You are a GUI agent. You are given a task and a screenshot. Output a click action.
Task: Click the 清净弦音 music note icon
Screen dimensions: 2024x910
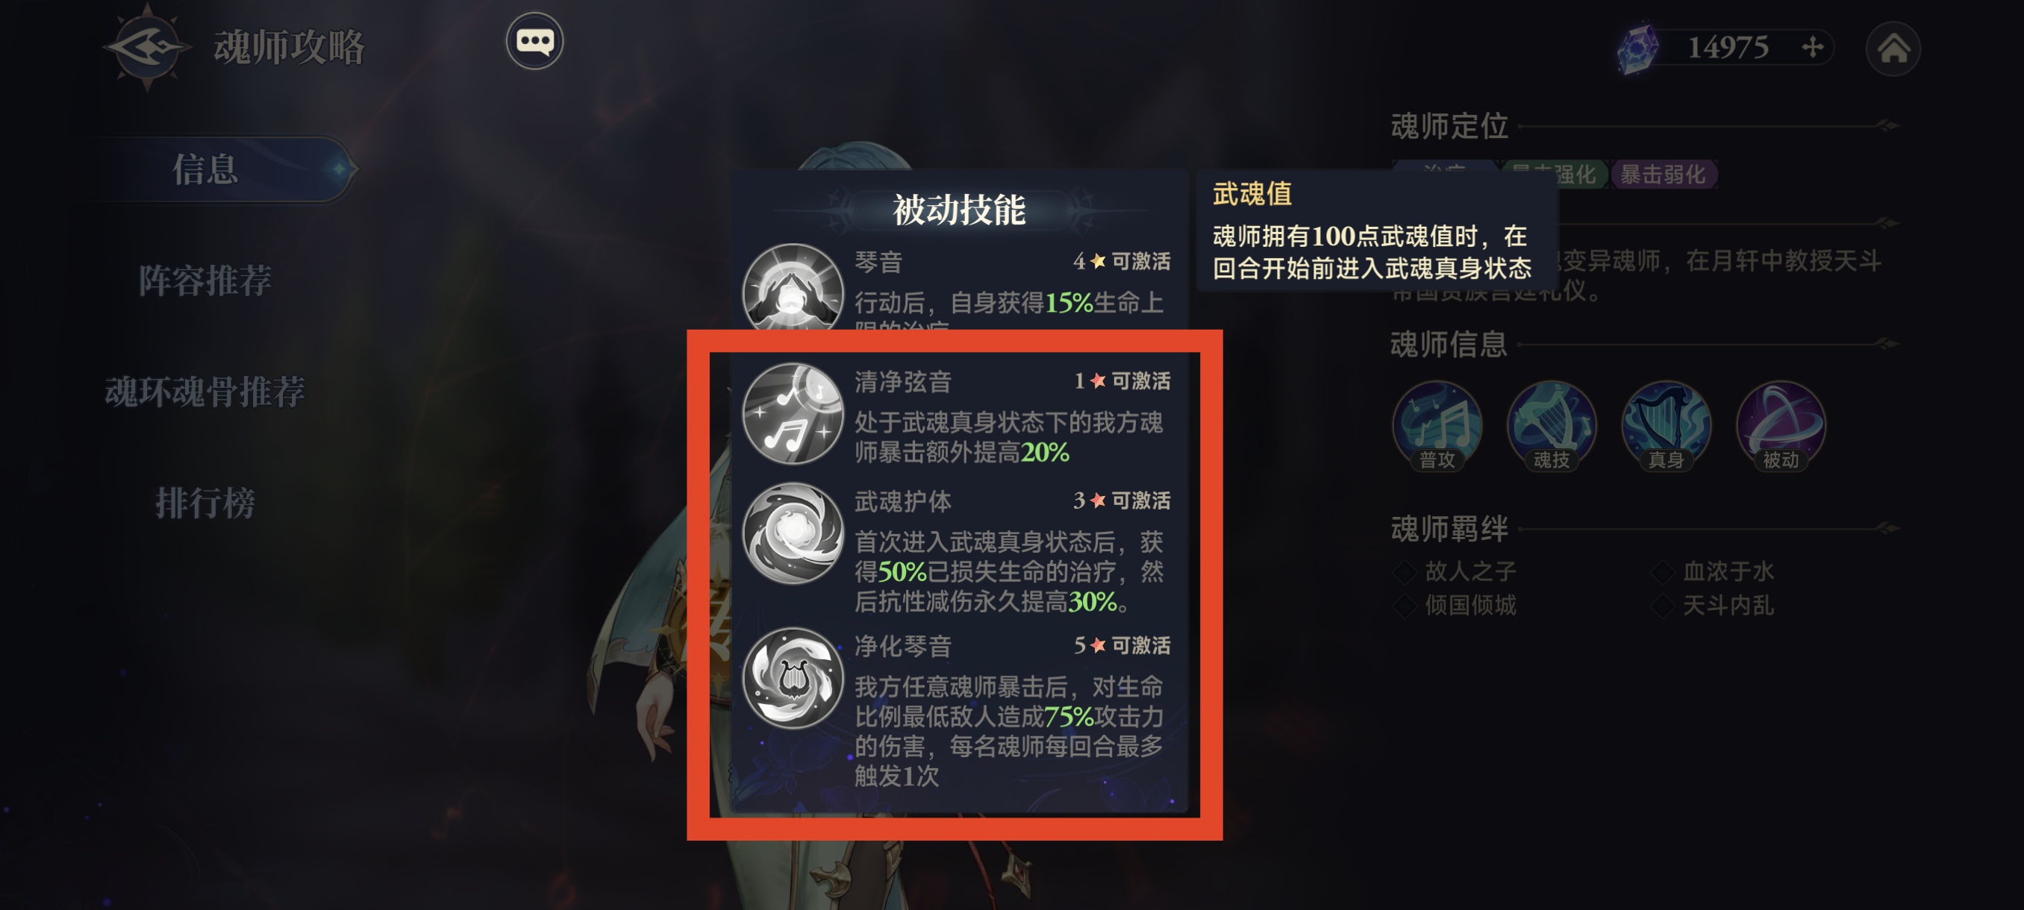coord(793,413)
